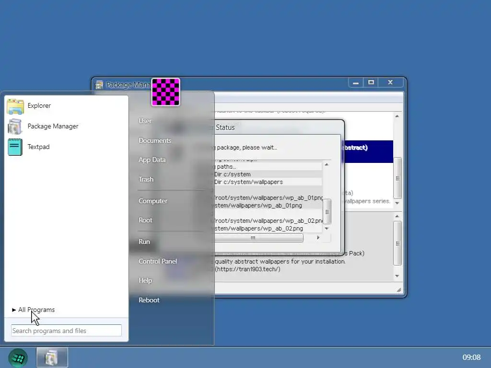Click Reboot in start menu
This screenshot has width=491, height=368.
click(149, 300)
